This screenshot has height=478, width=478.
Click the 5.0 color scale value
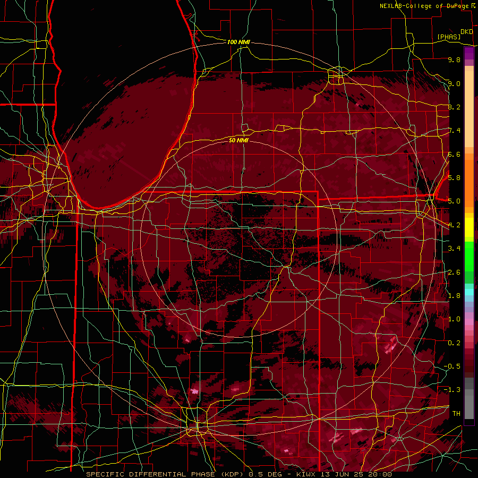454,201
